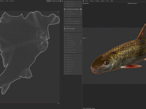Open the Project dropdown

(50, 1)
